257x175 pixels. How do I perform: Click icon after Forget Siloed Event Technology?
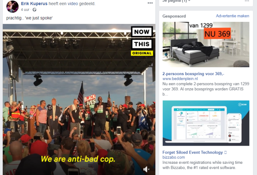(x=225, y=152)
